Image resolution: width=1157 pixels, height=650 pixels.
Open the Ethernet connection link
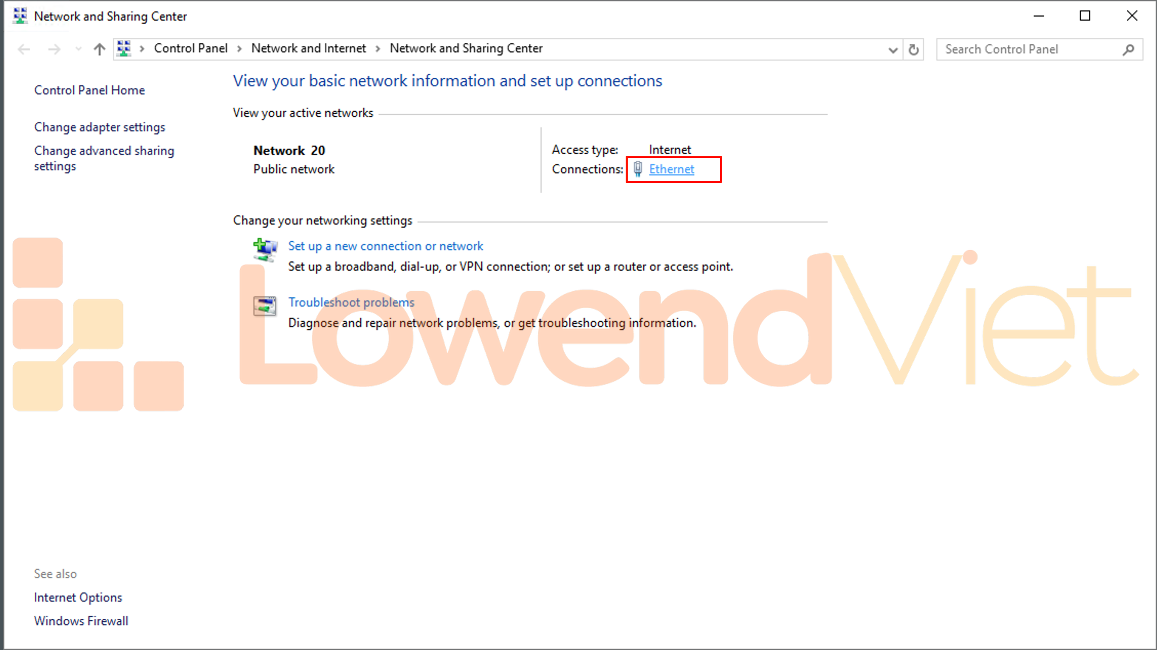click(671, 169)
